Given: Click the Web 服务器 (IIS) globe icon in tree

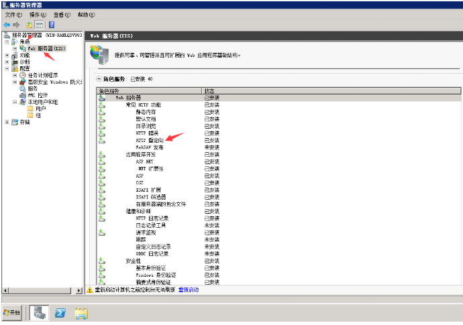Looking at the screenshot, I should pyautogui.click(x=23, y=48).
